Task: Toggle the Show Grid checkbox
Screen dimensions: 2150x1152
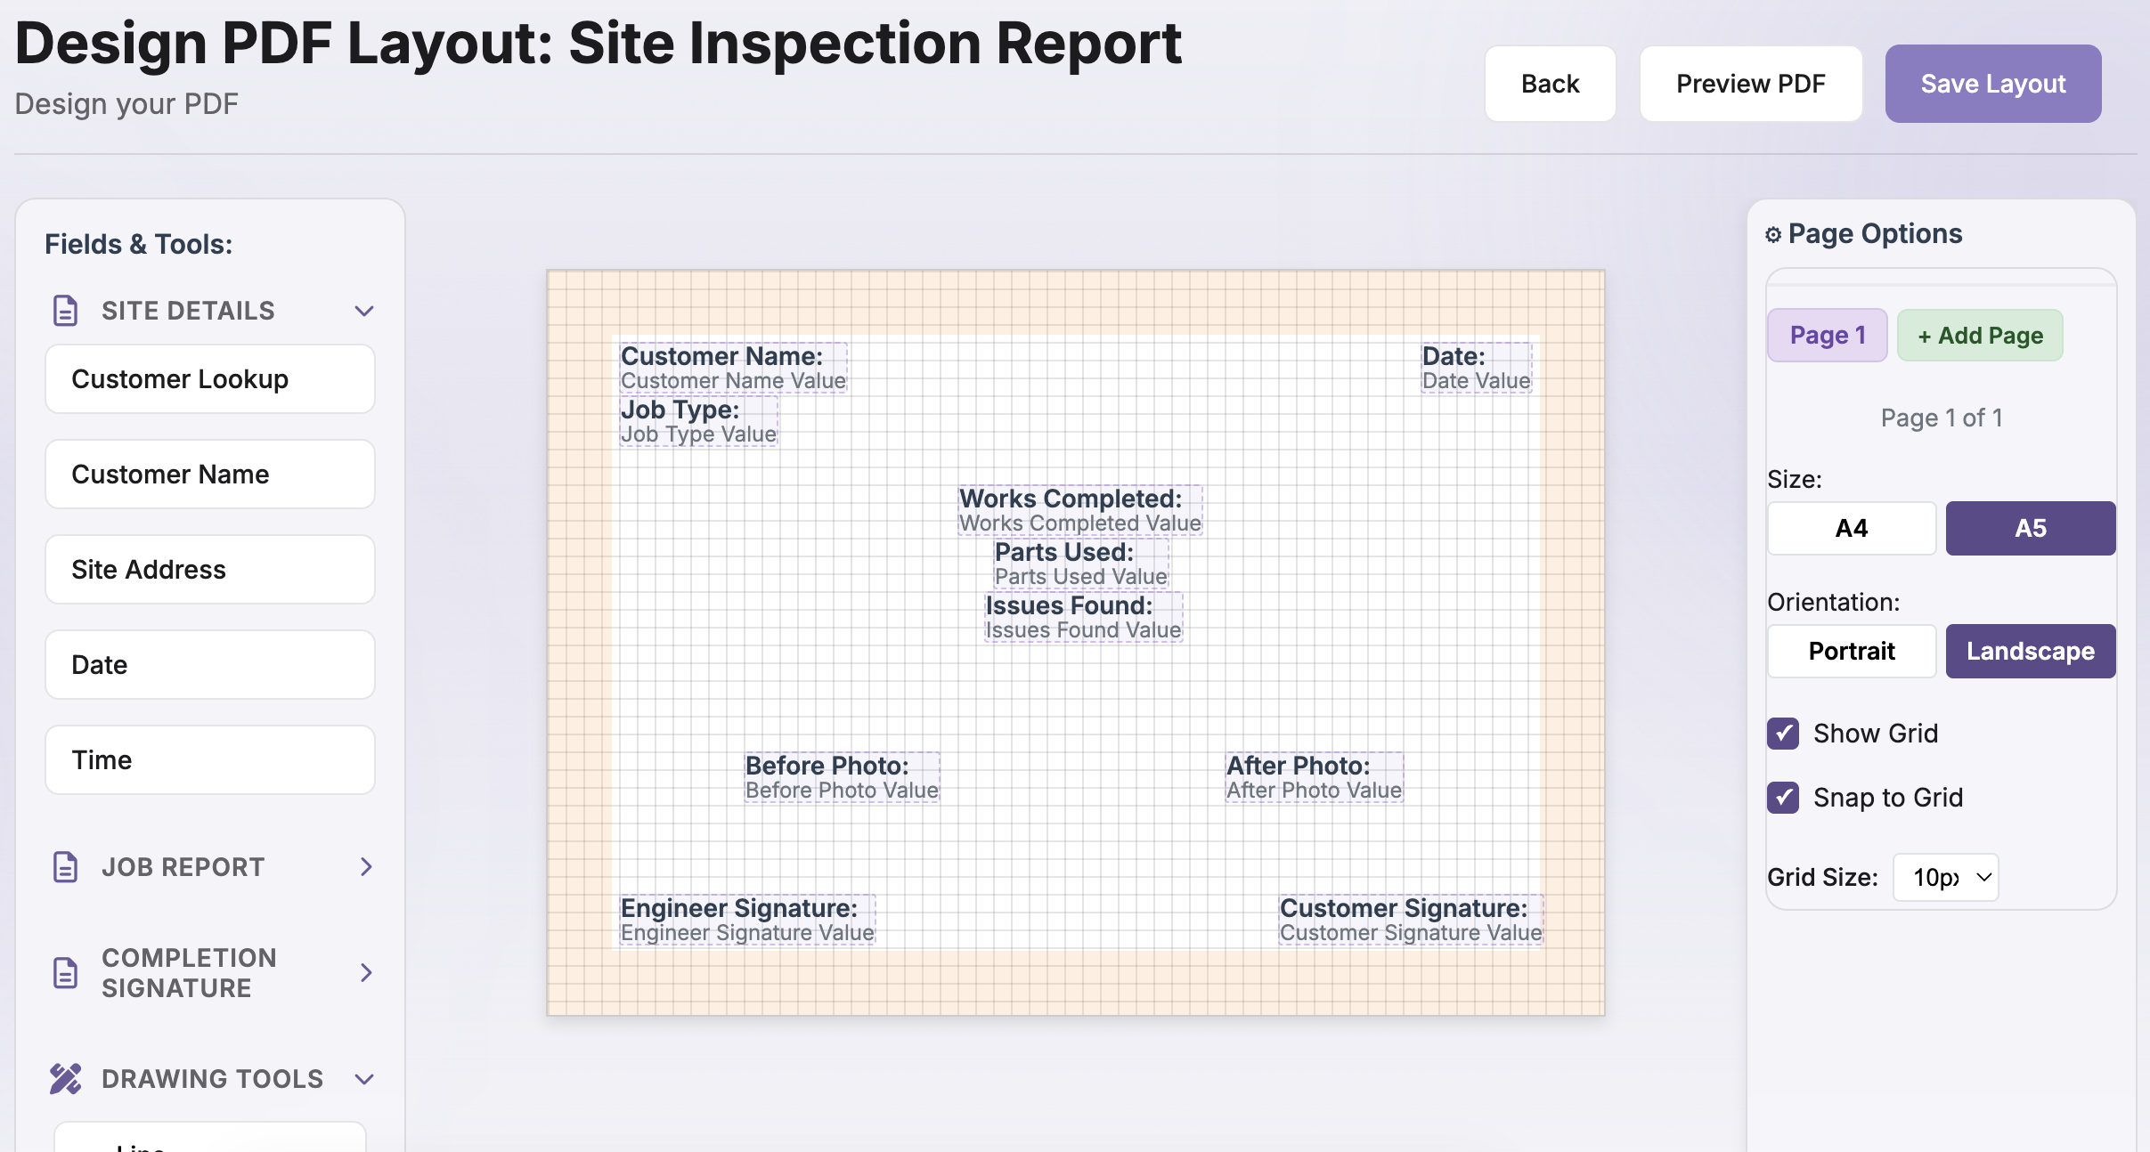Action: click(1783, 734)
